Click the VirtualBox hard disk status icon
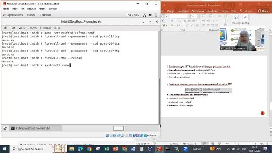Viewport: 272px width, 153px height. (x=107, y=136)
